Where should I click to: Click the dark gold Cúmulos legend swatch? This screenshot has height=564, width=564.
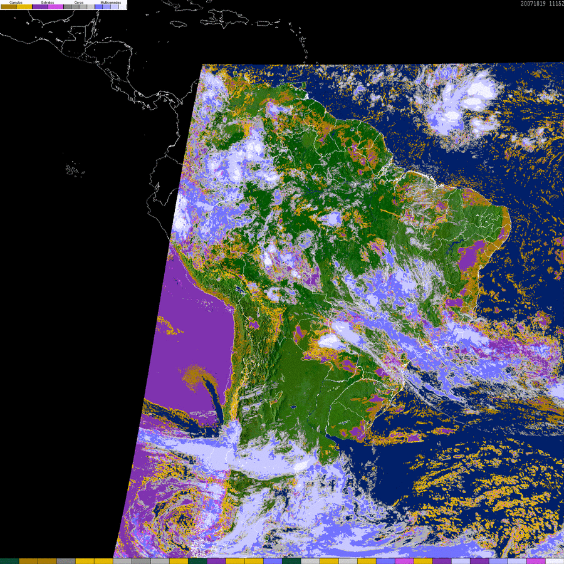pyautogui.click(x=8, y=6)
